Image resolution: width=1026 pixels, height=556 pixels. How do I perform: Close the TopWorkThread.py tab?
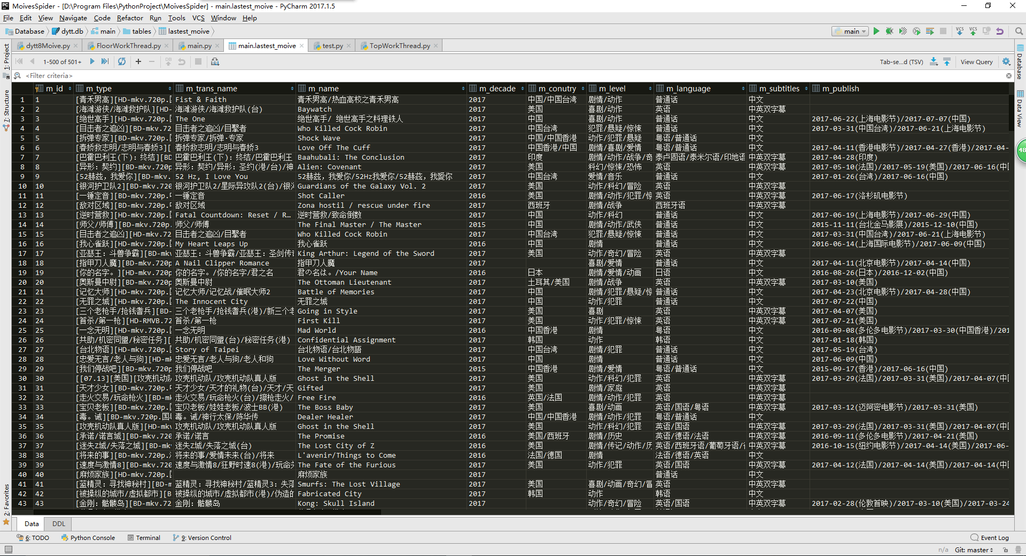pos(436,46)
